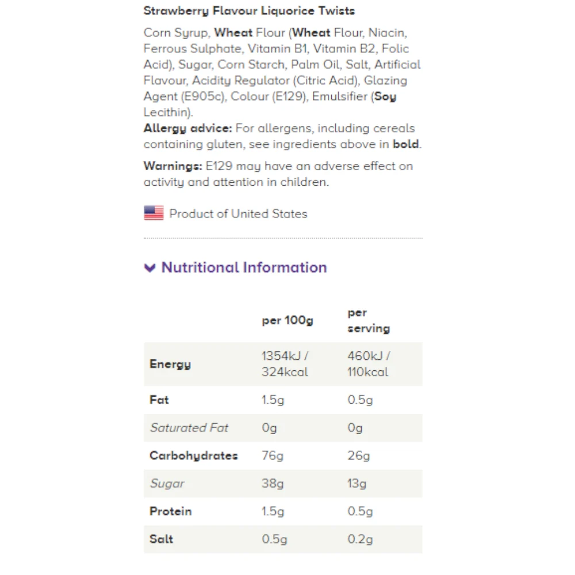Click the Strawberry Flavour Liquorice Twists title
Screen dimensions: 575x575
click(x=249, y=11)
